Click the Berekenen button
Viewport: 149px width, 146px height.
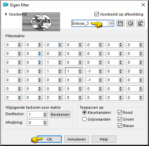coord(60,114)
